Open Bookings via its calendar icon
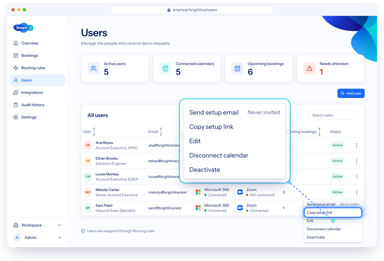This screenshot has width=384, height=261. 15,55
